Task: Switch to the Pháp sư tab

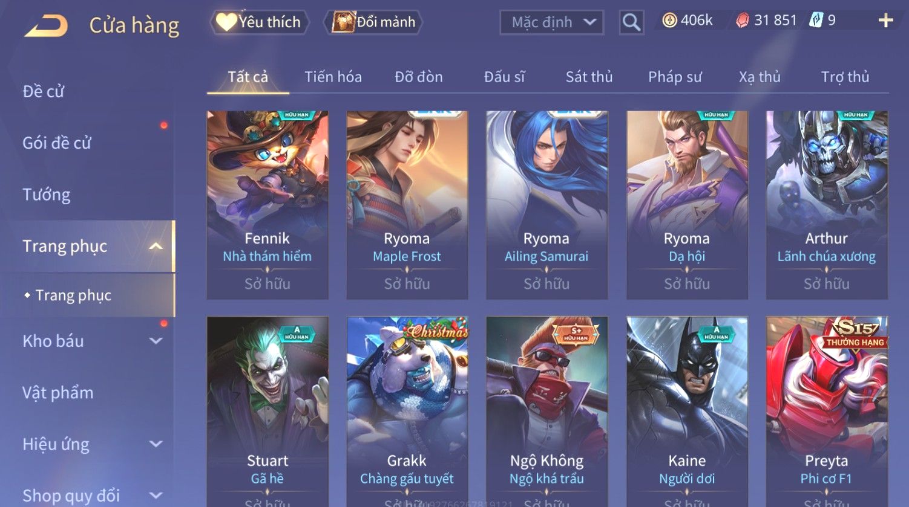Action: click(x=675, y=77)
